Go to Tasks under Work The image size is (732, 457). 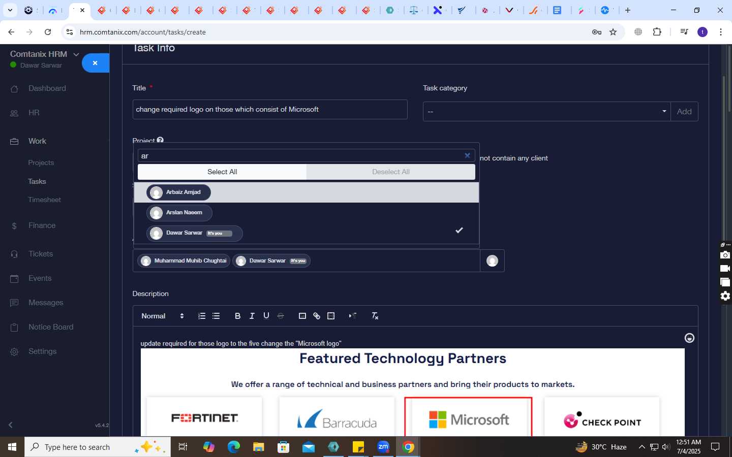point(37,181)
